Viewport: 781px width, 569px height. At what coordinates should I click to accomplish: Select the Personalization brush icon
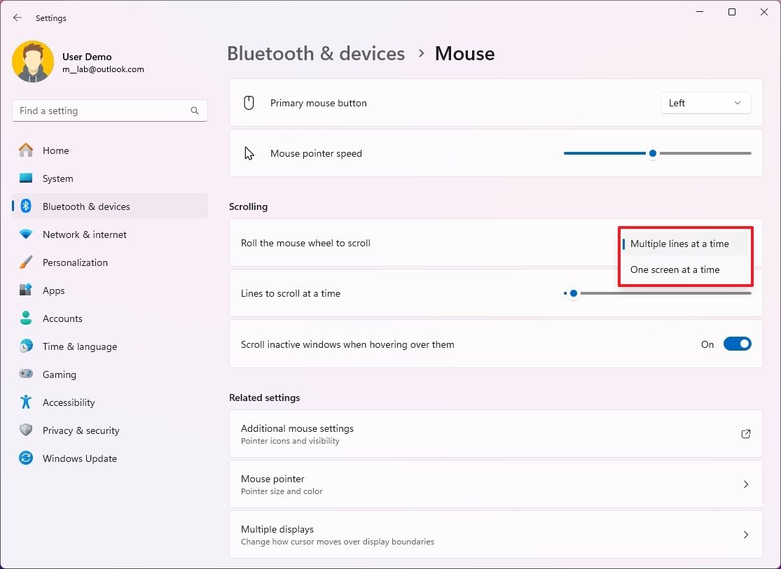(27, 262)
